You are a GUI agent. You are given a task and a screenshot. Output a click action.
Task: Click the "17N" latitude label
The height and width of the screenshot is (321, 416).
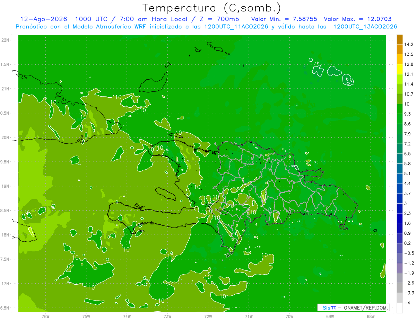[5, 284]
